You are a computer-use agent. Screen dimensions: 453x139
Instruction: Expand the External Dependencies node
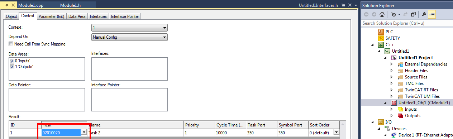tap(392, 64)
